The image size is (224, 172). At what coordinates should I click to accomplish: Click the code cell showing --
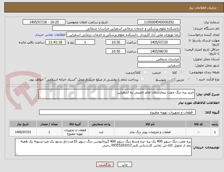(x=198, y=132)
